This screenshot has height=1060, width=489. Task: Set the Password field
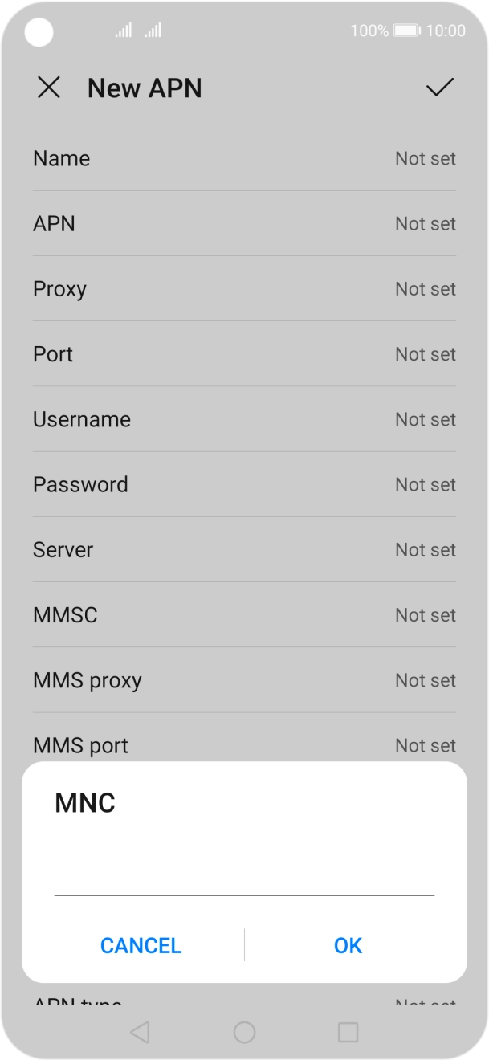[x=244, y=484]
